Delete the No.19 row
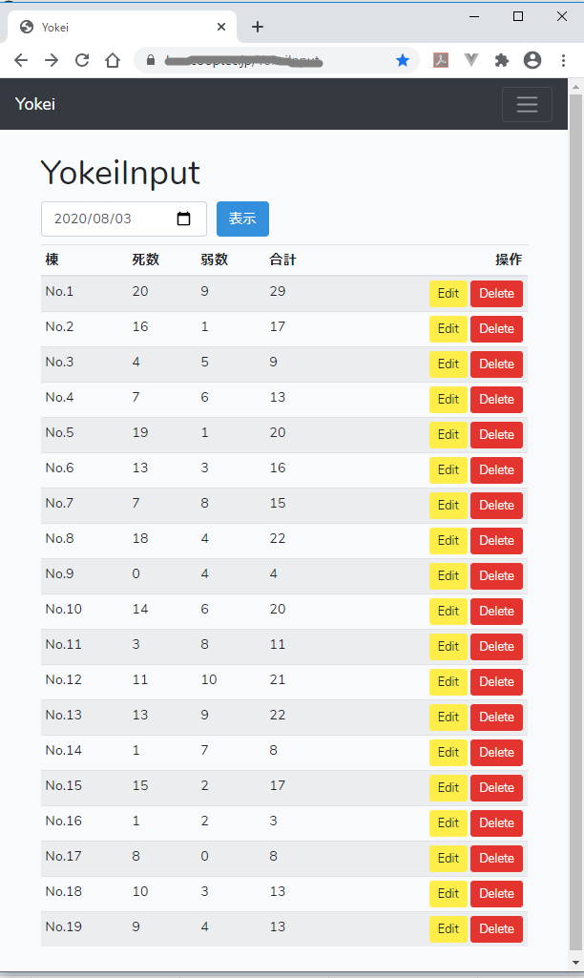Viewport: 584px width, 978px height. coord(496,929)
